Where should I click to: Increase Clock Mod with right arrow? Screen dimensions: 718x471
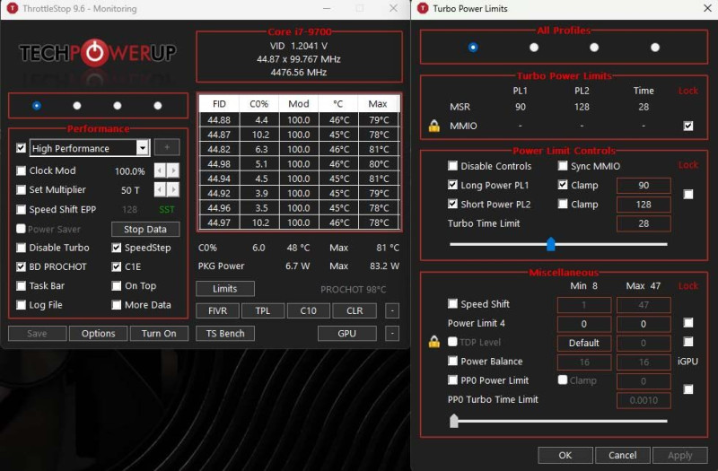tap(173, 170)
